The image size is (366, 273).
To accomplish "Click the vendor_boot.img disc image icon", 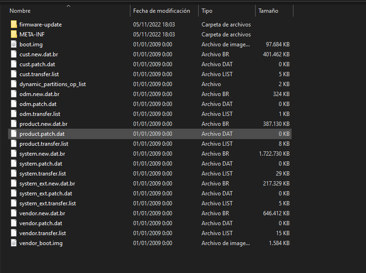I will point(14,243).
